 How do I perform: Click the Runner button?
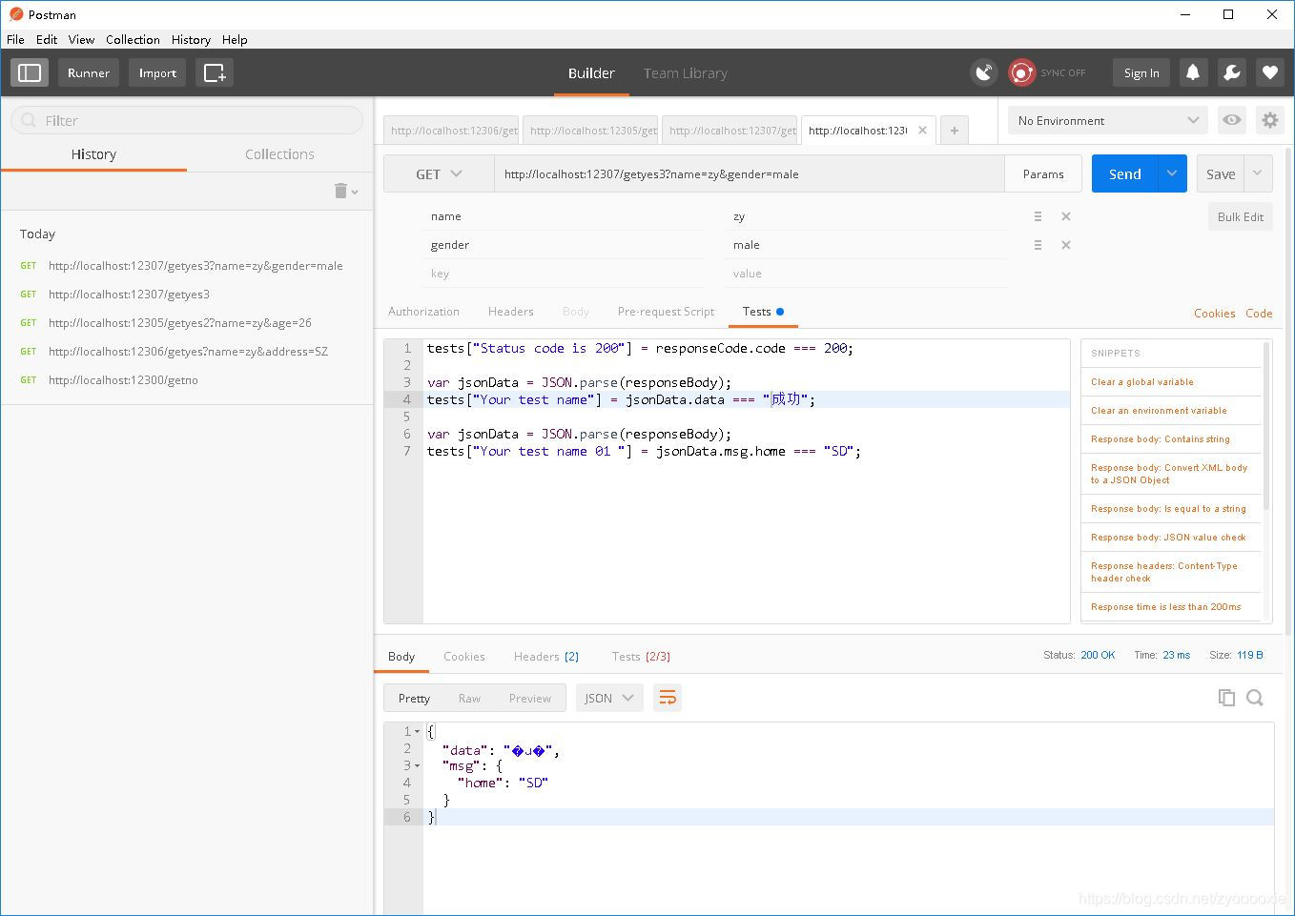(89, 72)
